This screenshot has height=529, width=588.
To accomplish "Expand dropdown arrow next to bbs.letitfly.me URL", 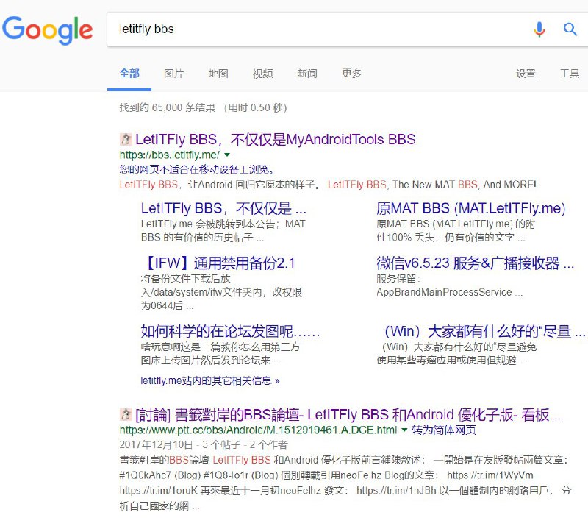I will click(227, 155).
